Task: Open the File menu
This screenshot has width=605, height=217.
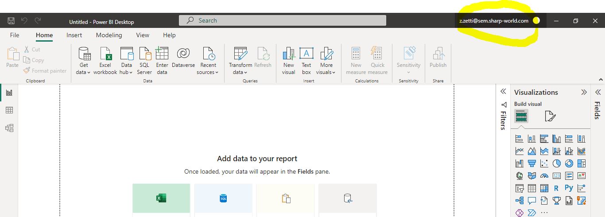Action: coord(15,35)
